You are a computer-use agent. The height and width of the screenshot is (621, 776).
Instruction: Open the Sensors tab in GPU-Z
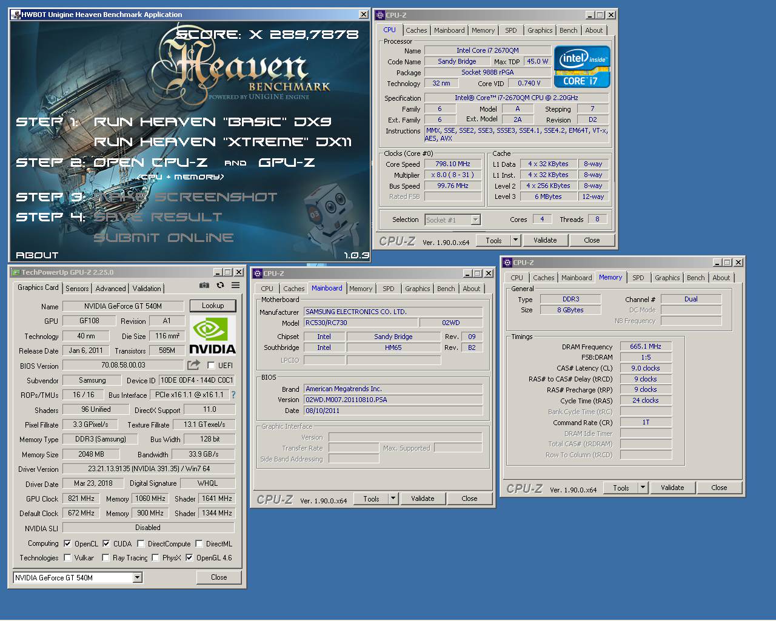tap(77, 289)
